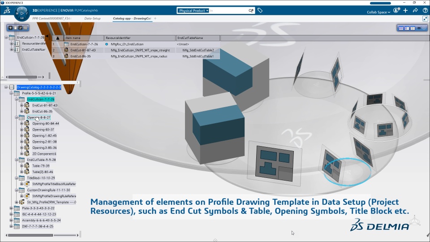Toggle the blue ResourceIdentifier indicator in row 1

click(x=107, y=44)
